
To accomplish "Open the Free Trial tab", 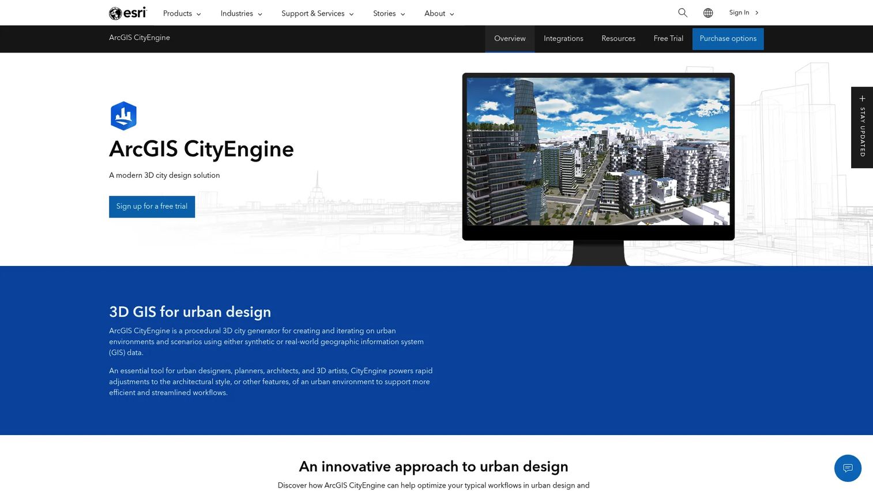I will point(668,39).
